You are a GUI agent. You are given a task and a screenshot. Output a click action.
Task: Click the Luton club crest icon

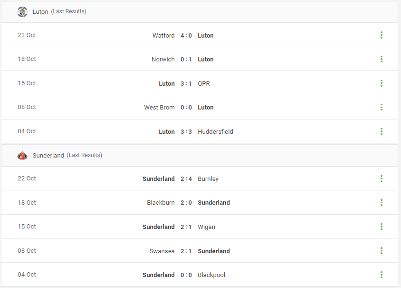[22, 12]
